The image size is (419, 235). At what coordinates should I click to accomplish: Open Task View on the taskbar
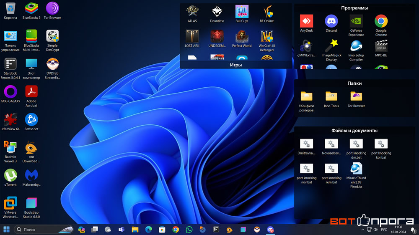click(x=95, y=230)
